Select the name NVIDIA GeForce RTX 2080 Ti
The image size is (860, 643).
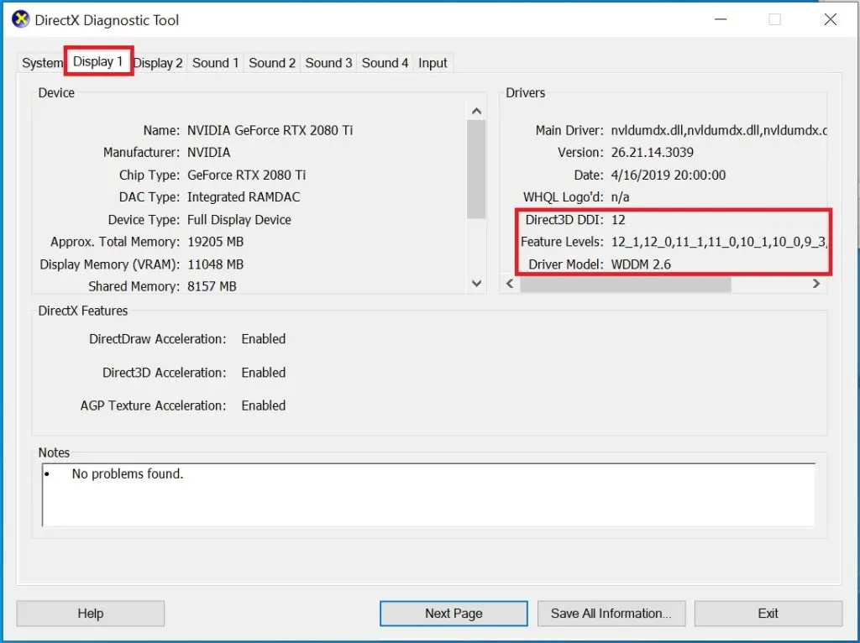coord(270,130)
